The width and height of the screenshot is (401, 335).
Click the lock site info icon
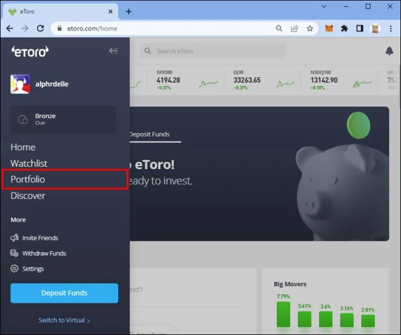coord(59,28)
